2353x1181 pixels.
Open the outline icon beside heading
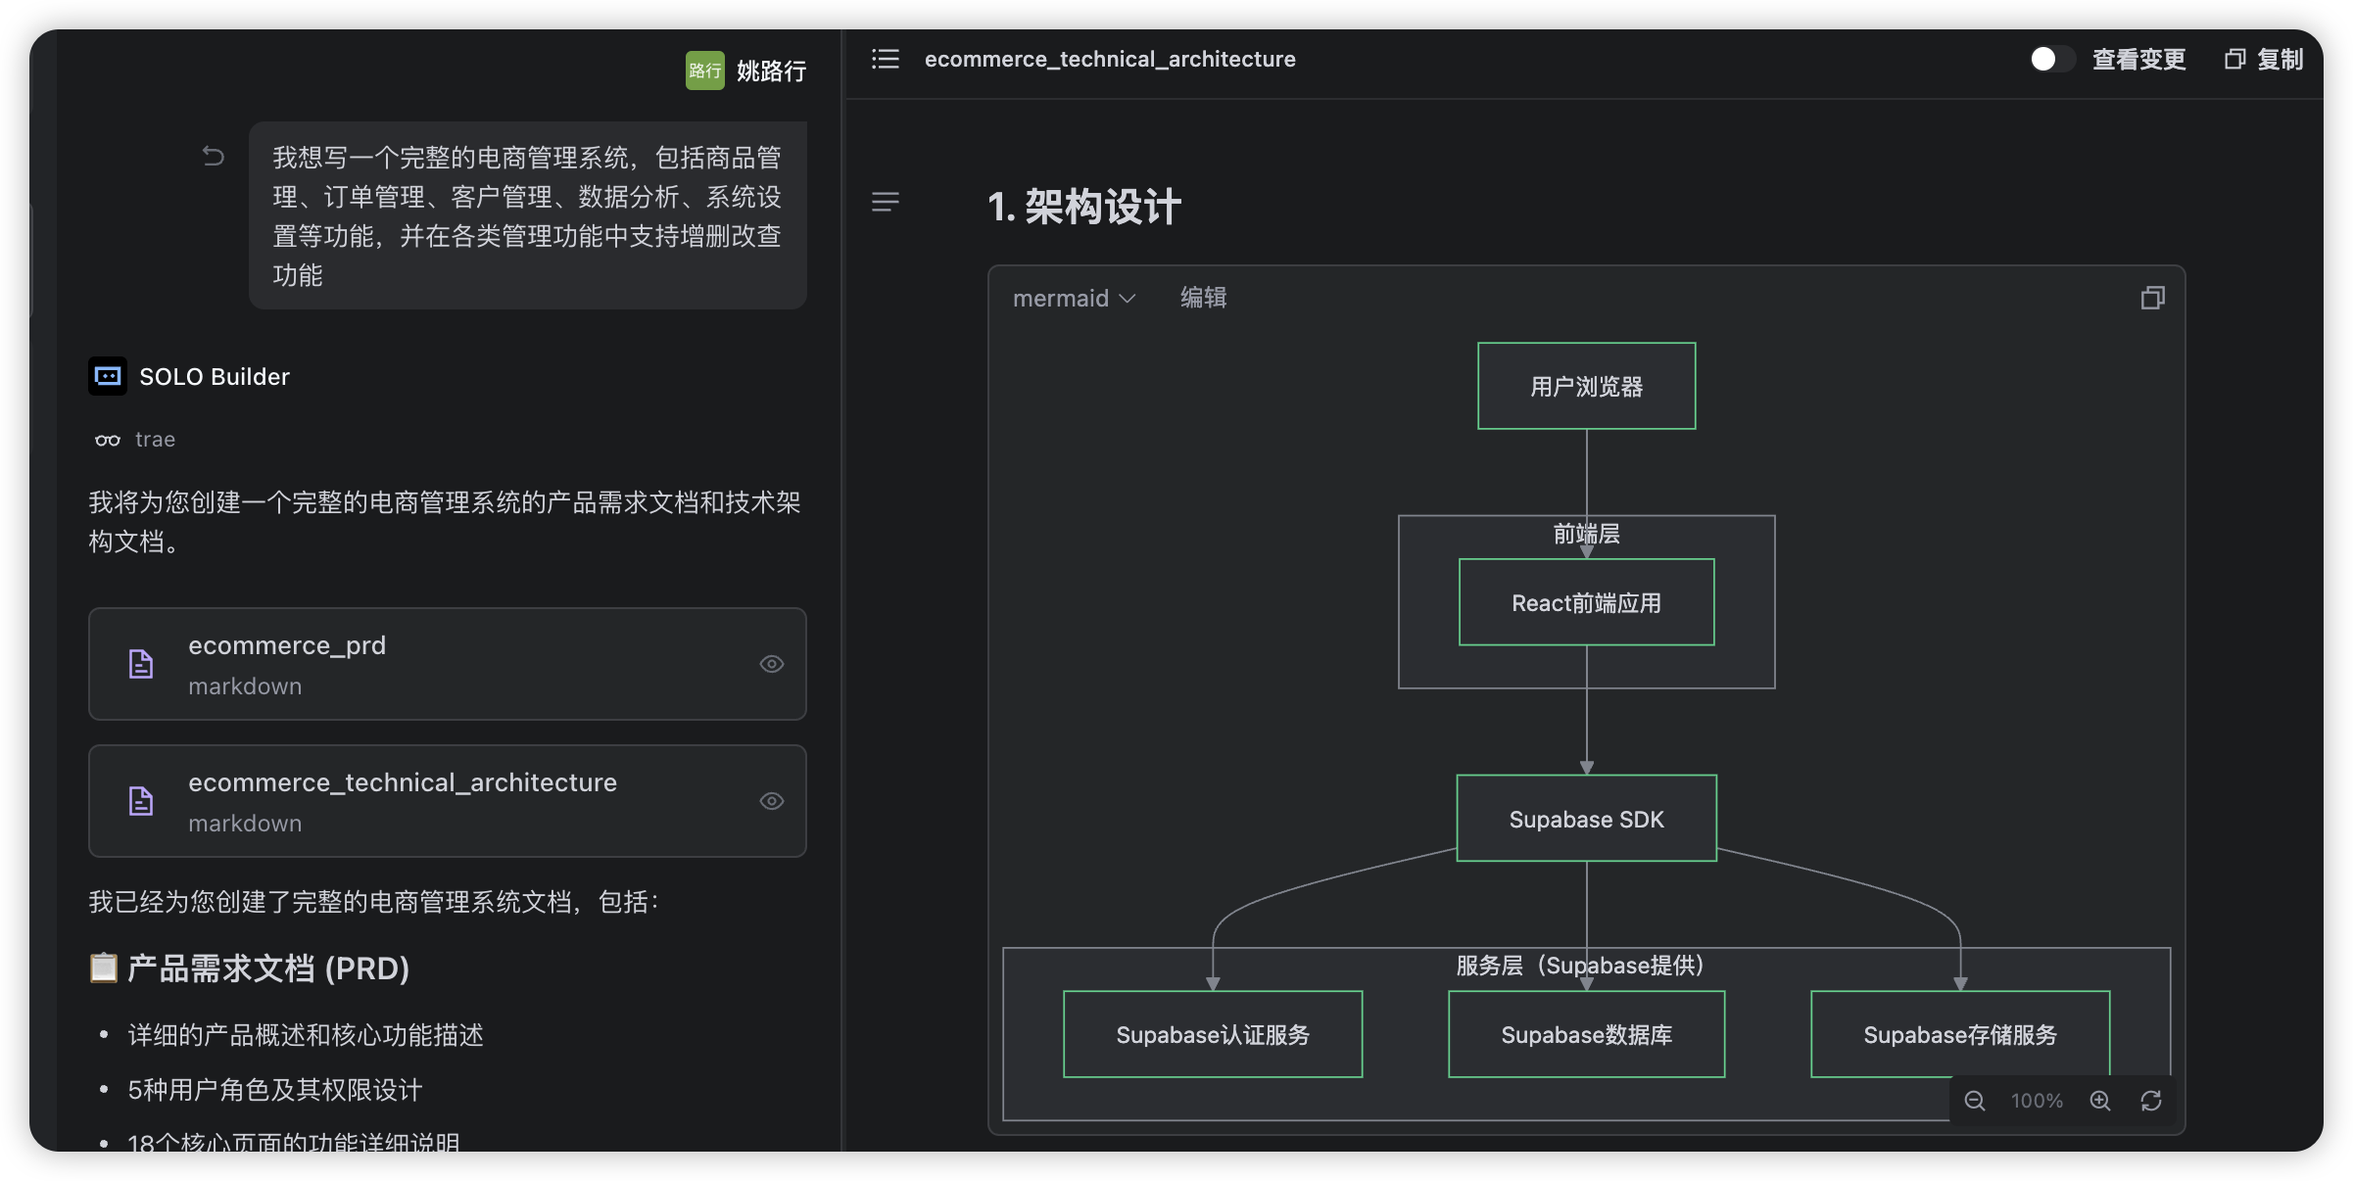(885, 202)
